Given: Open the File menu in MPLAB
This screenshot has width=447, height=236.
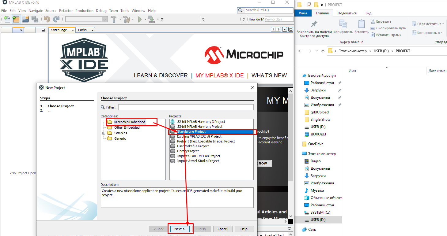Looking at the screenshot, I should [x=4, y=10].
